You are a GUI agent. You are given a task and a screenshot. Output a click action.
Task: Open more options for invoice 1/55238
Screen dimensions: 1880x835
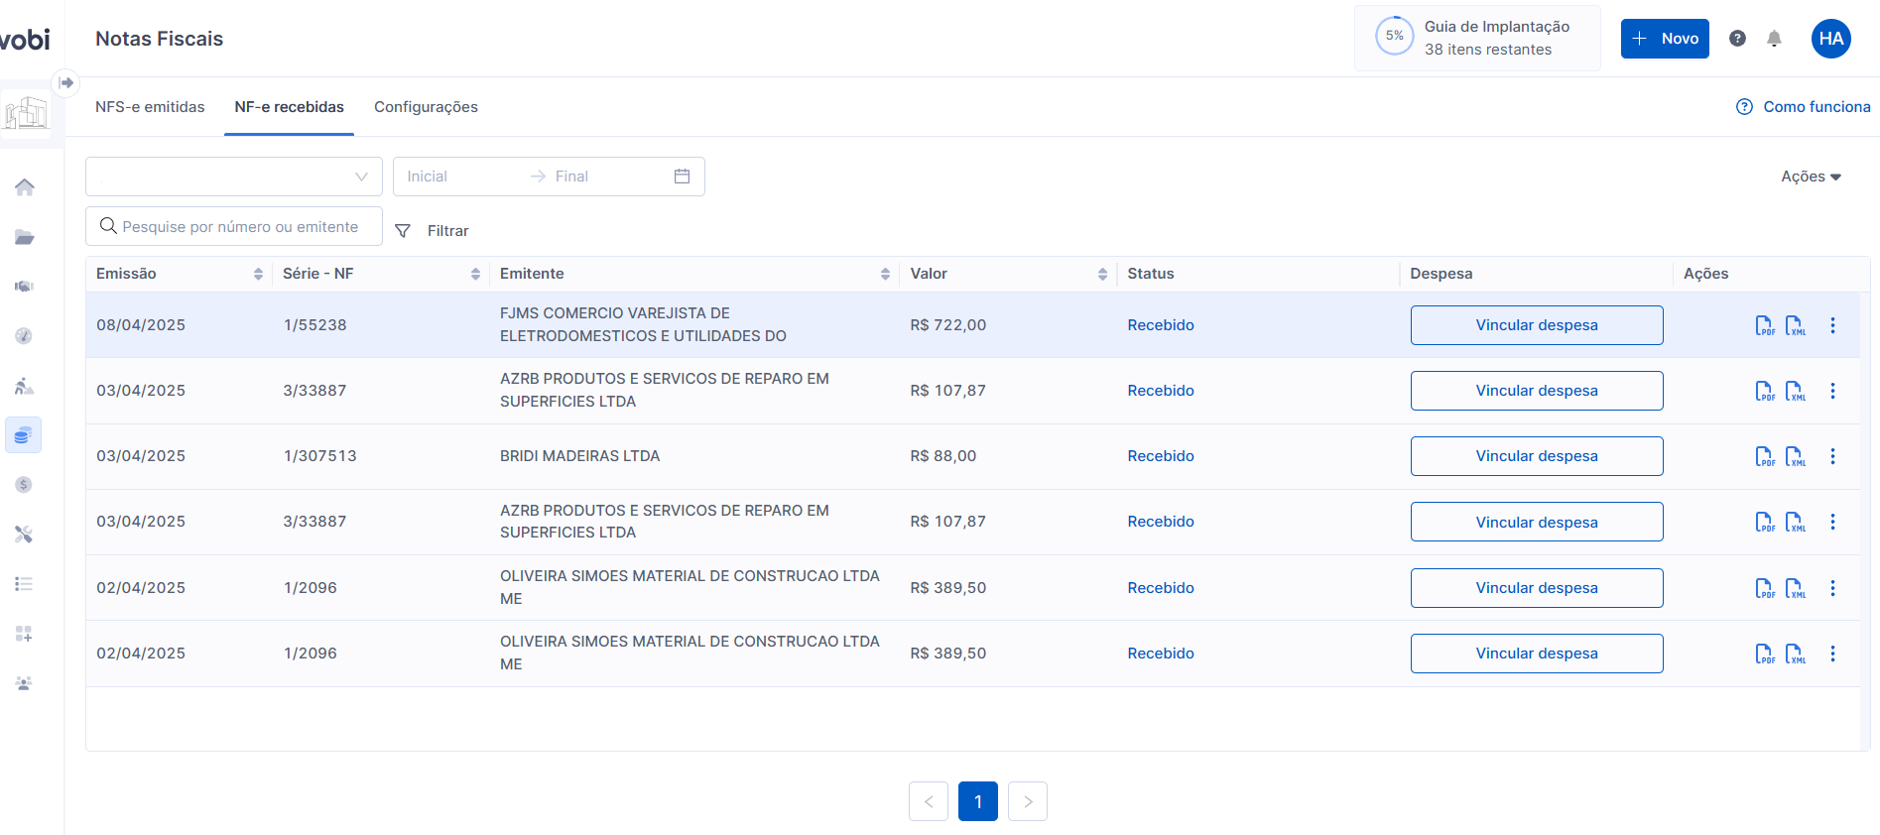coord(1832,325)
